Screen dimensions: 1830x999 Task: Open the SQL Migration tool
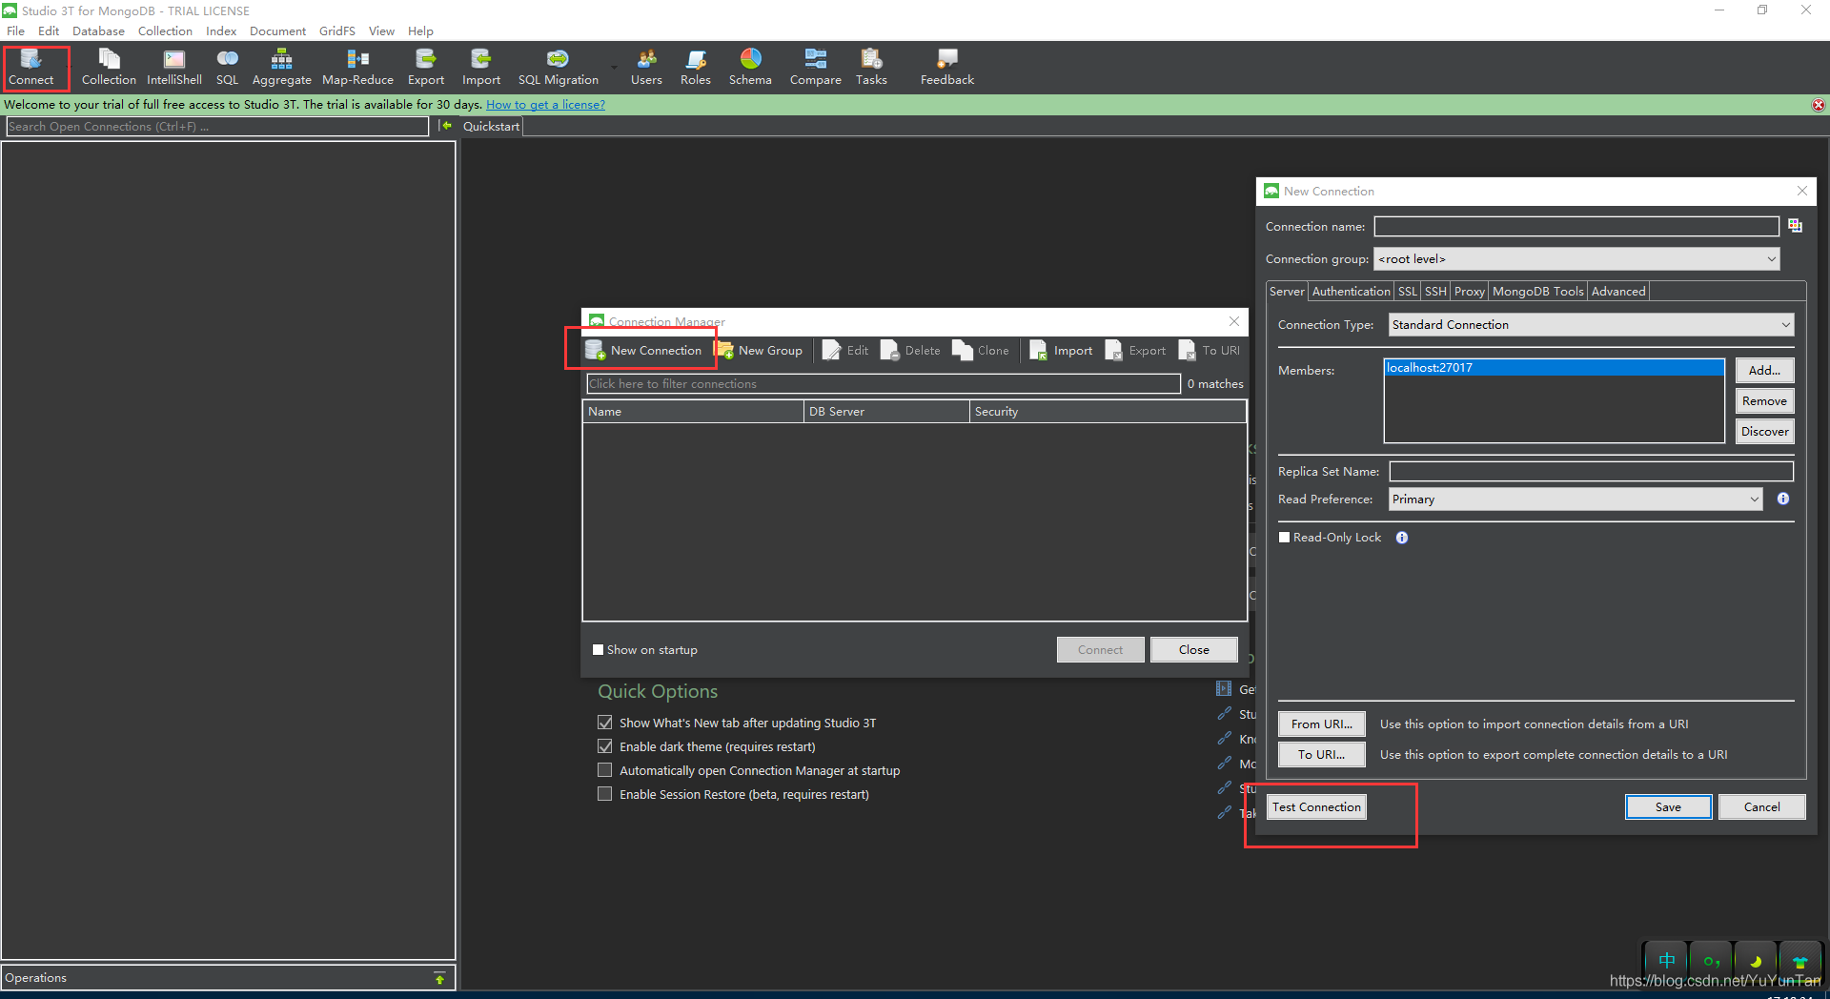[558, 67]
